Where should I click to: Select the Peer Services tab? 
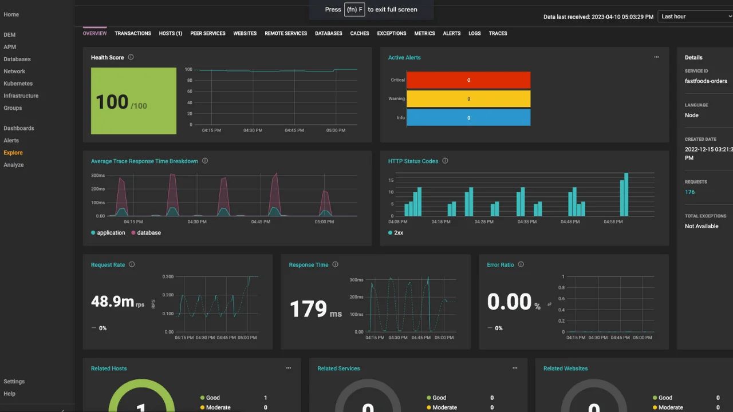point(208,33)
